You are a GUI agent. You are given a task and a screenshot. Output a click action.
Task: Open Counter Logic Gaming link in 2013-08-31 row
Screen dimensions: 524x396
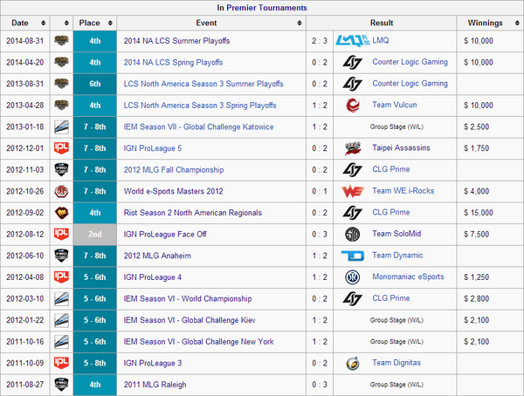coord(410,84)
